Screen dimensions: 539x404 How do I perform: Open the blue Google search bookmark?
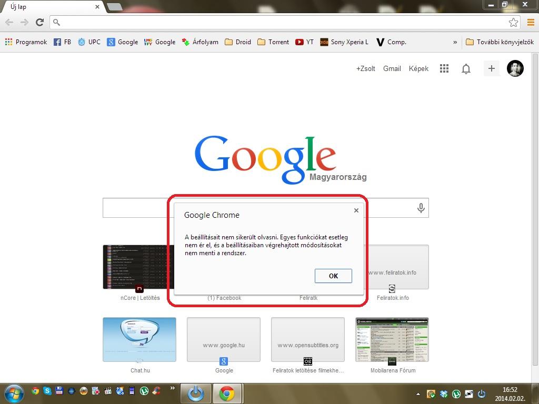coord(122,42)
